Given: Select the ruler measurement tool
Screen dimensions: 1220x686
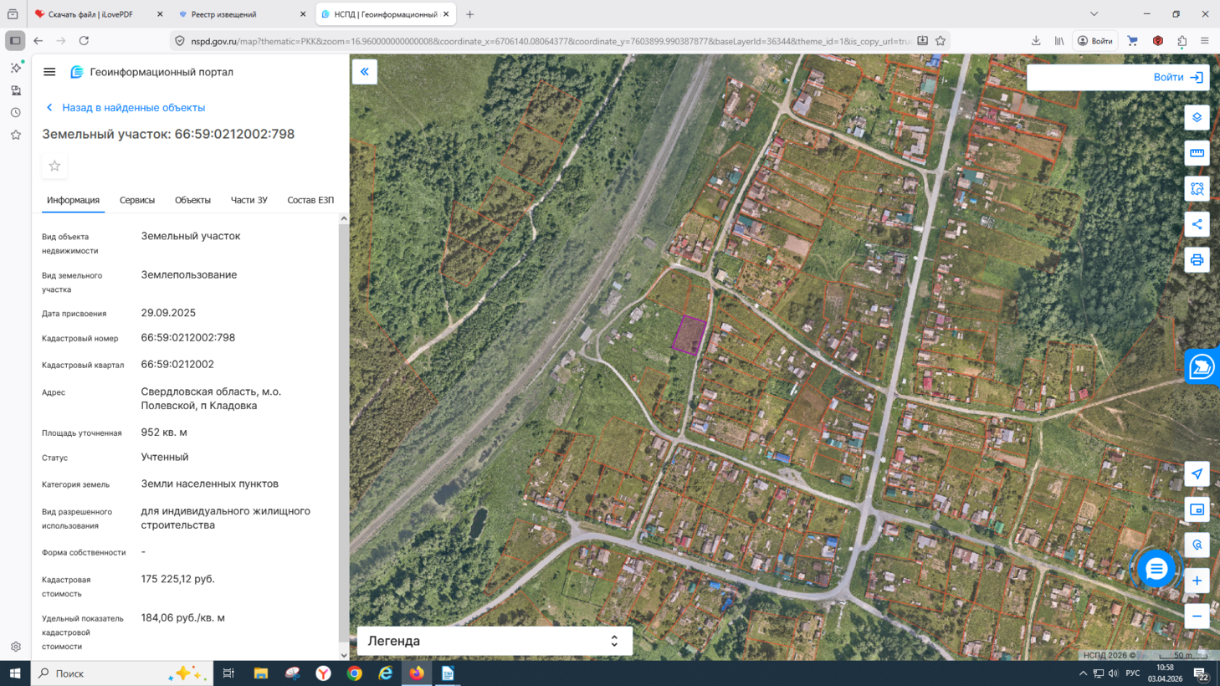Looking at the screenshot, I should pyautogui.click(x=1197, y=153).
